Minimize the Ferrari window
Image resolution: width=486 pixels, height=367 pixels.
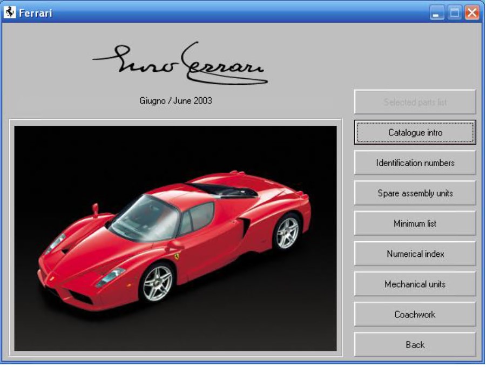(437, 13)
